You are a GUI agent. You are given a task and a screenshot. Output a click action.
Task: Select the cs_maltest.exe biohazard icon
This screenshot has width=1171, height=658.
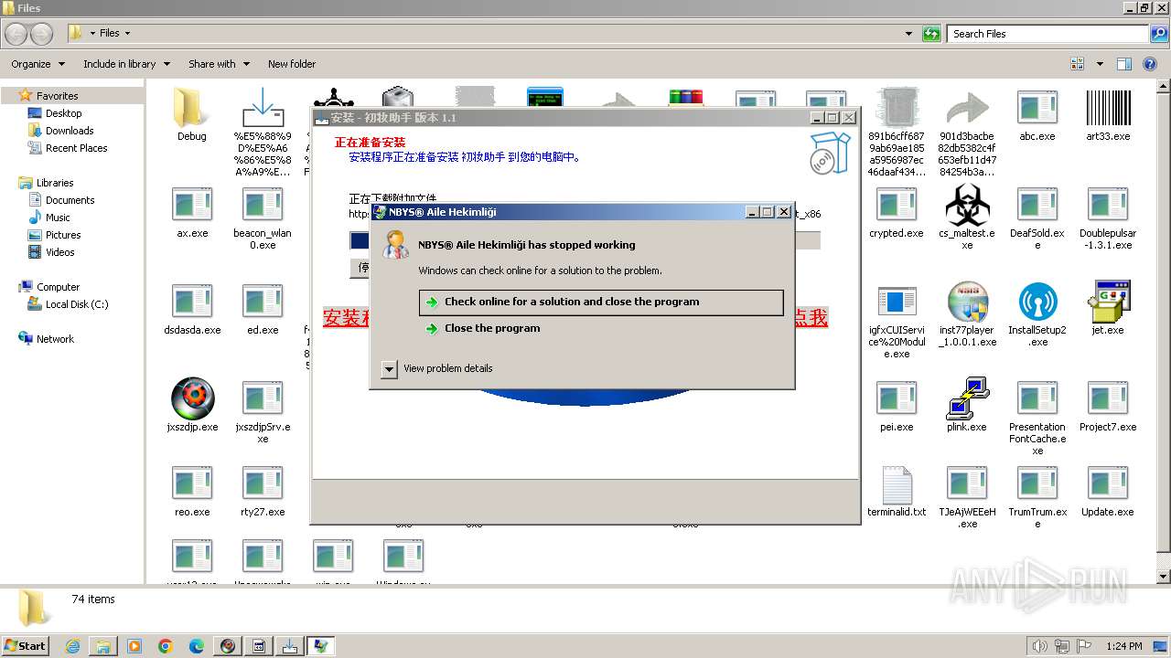pos(967,205)
